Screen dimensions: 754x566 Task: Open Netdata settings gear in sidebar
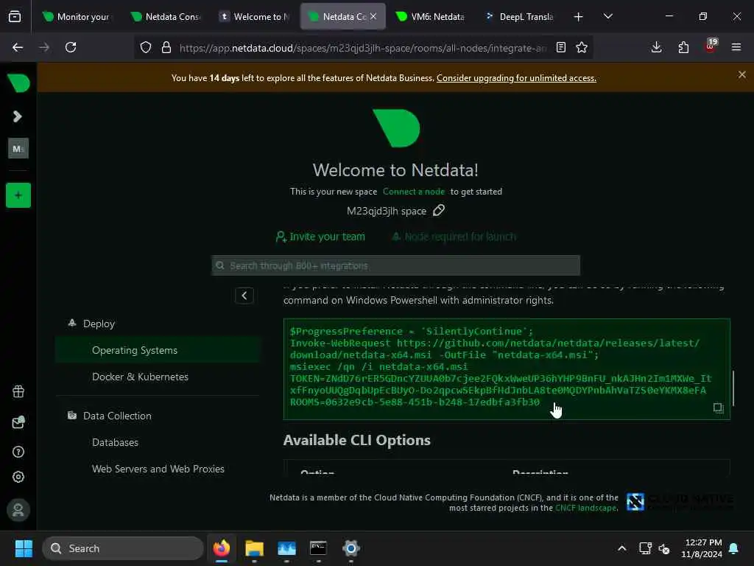[x=18, y=477]
